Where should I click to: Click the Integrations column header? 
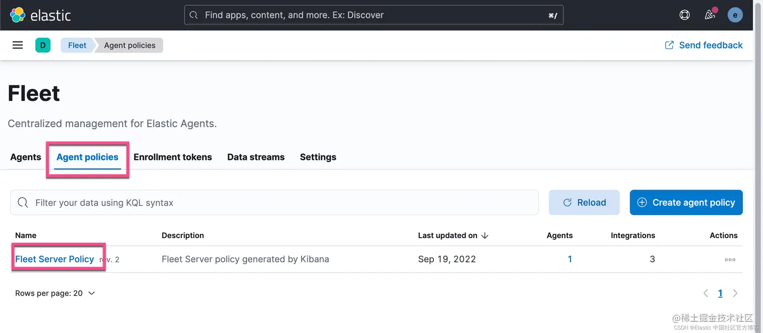(633, 236)
